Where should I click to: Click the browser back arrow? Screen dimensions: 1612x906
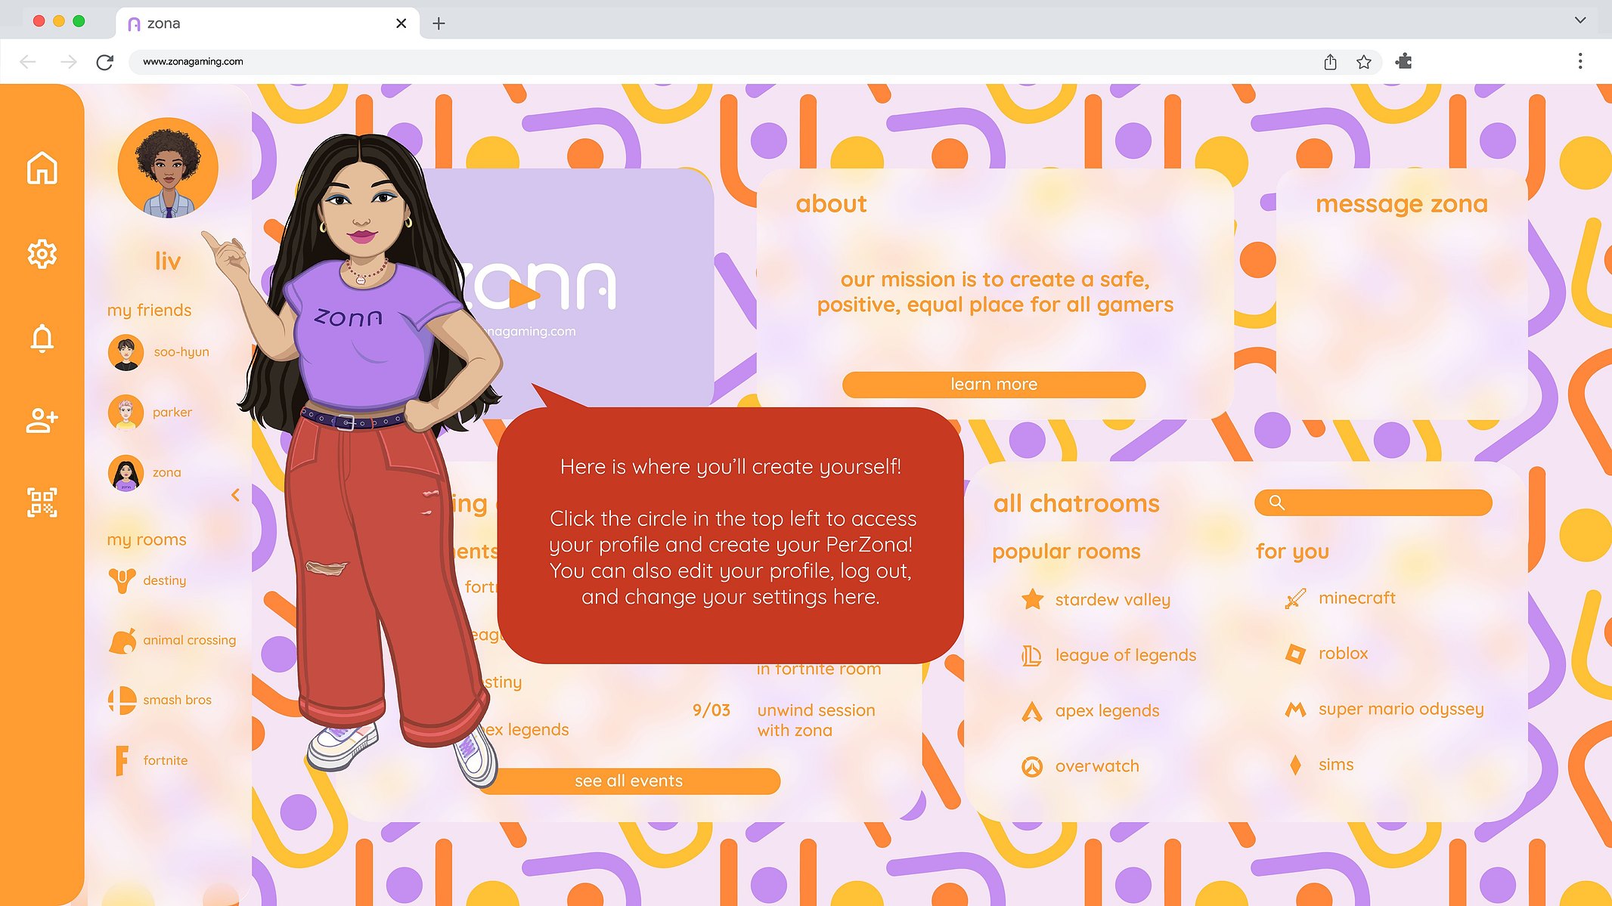click(28, 62)
